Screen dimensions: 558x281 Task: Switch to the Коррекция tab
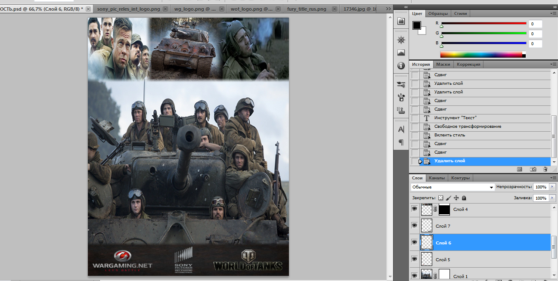click(x=468, y=64)
